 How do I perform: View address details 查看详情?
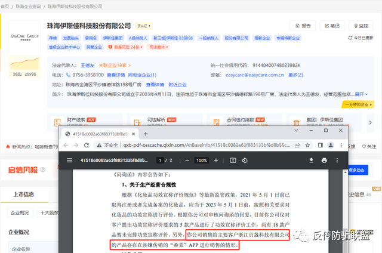(155, 85)
